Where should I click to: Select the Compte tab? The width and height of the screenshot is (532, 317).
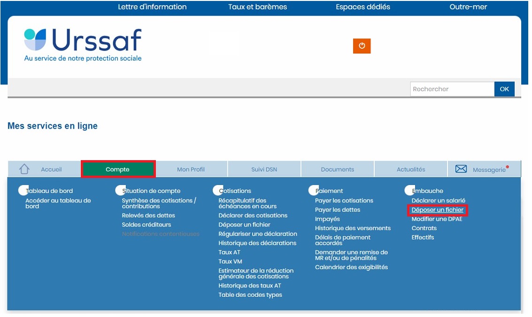coord(118,170)
